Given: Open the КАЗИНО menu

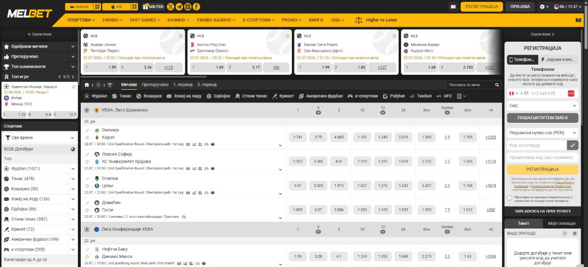Looking at the screenshot, I should [x=178, y=20].
